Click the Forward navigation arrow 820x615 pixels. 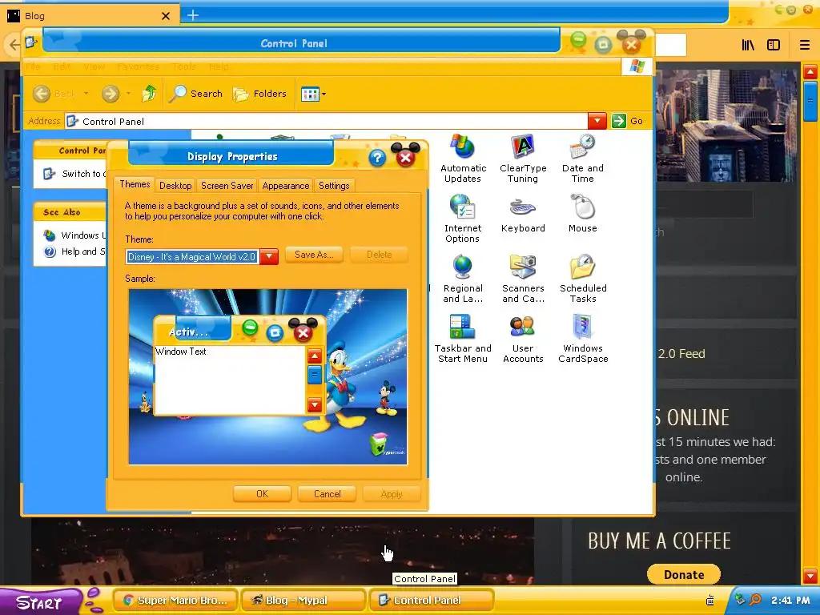coord(111,94)
